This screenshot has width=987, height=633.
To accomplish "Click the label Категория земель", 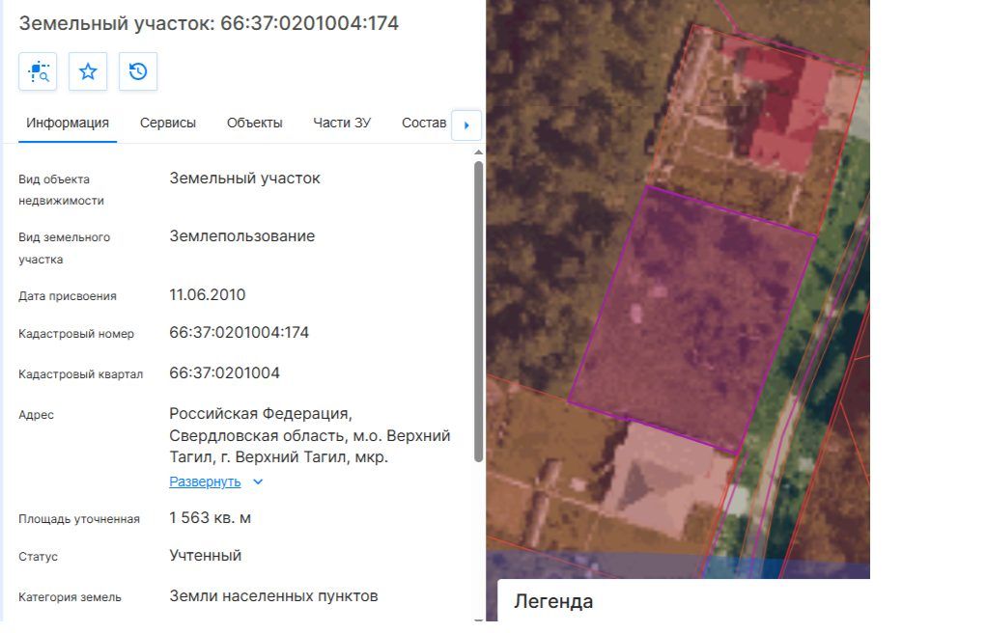I will point(70,597).
